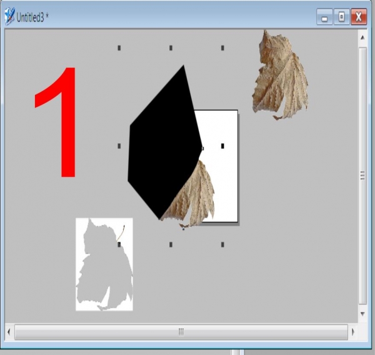This screenshot has width=375, height=355.
Task: Click the horizontal scrollbar thumb
Action: 181,332
